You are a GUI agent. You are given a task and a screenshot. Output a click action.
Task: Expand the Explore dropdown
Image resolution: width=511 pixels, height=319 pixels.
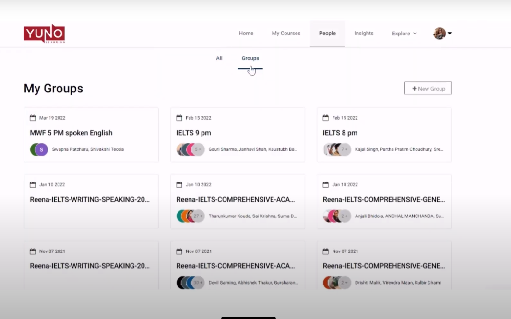(x=404, y=34)
